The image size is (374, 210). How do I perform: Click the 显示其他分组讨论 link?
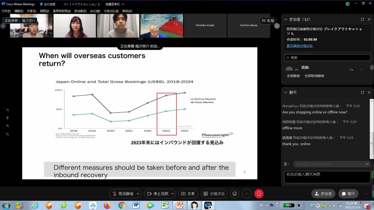pyautogui.click(x=299, y=46)
